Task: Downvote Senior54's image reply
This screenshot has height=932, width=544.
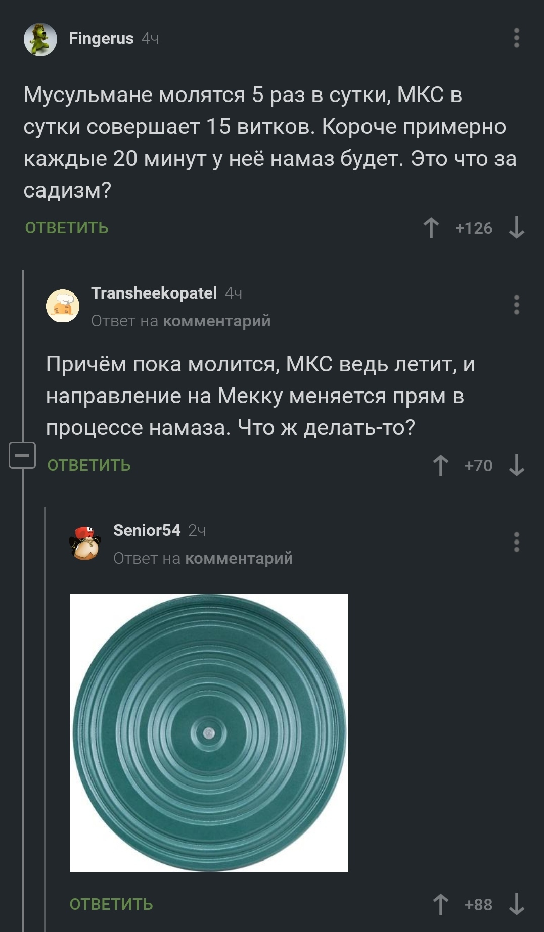Action: 516,904
